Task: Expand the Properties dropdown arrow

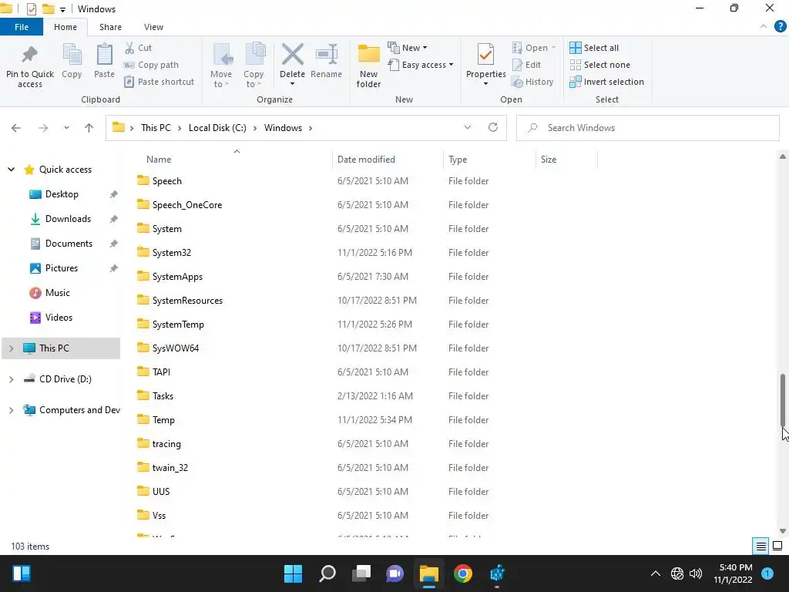Action: click(485, 83)
